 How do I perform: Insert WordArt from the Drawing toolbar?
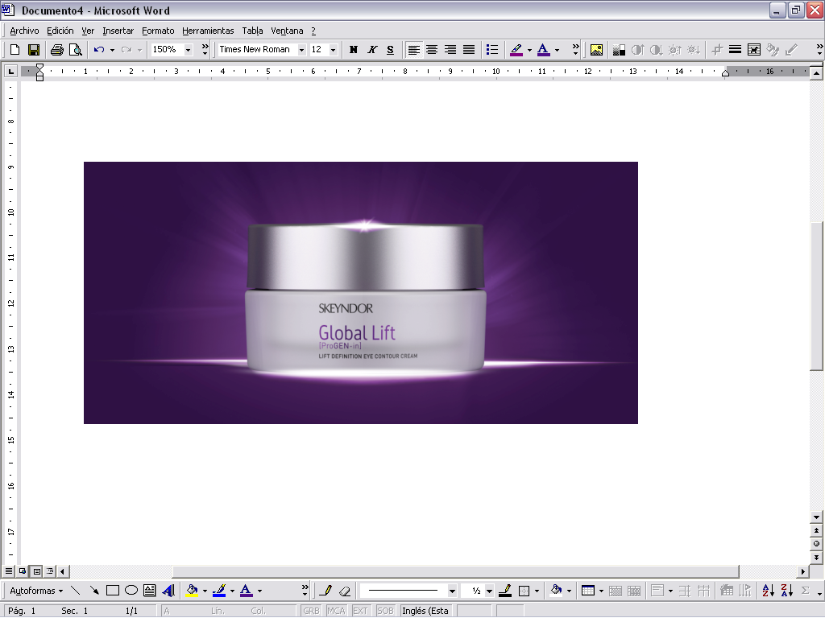pyautogui.click(x=168, y=590)
